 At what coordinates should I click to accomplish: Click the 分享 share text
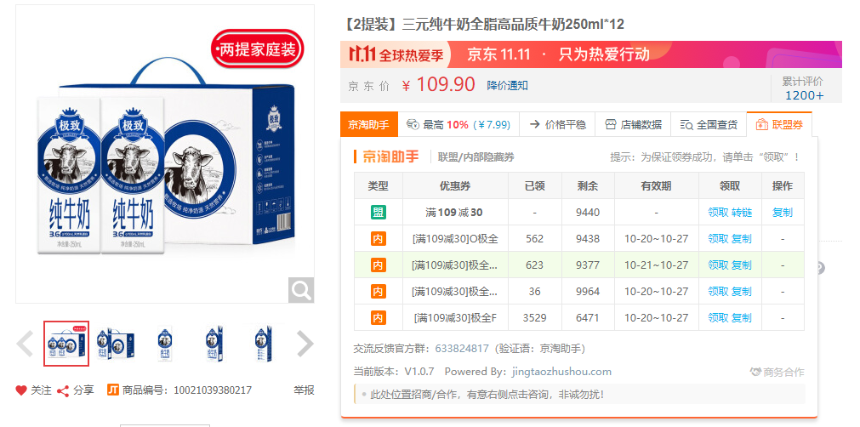(83, 390)
